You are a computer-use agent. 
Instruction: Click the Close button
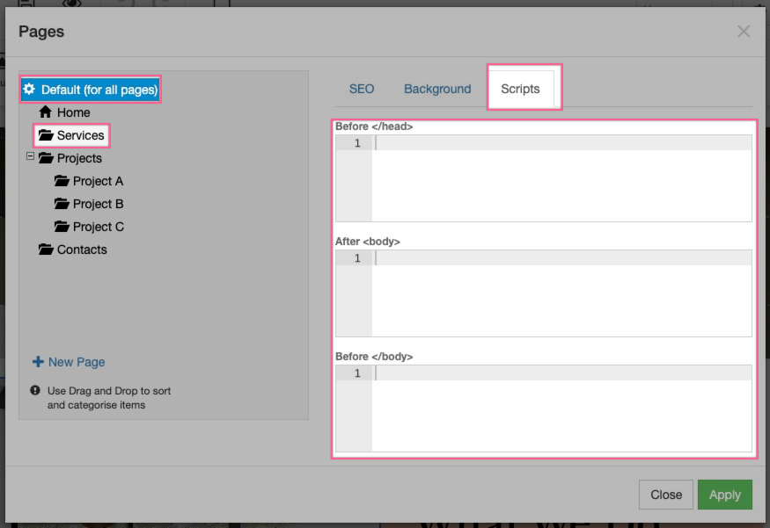[666, 495]
